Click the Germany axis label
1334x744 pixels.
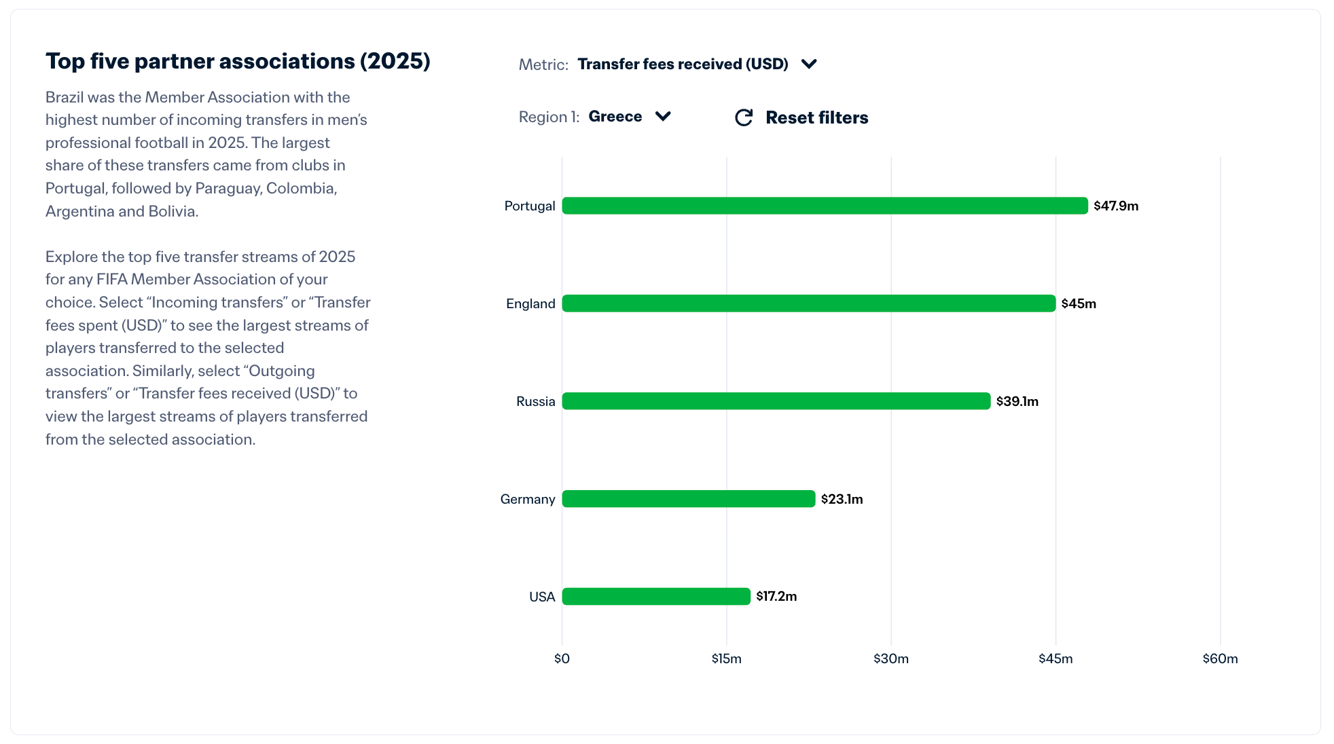tap(527, 499)
